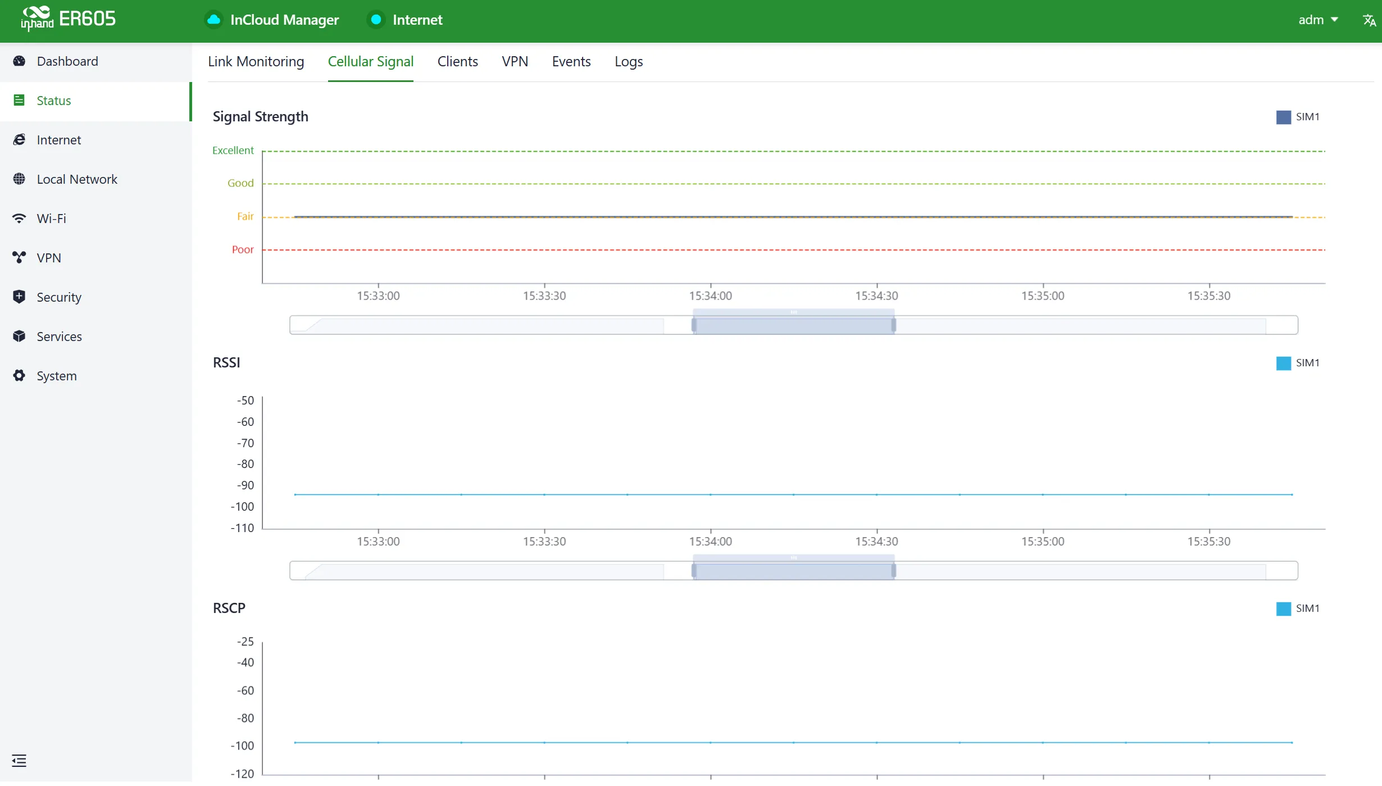Click the System gear icon
The image size is (1382, 786).
pyautogui.click(x=19, y=376)
